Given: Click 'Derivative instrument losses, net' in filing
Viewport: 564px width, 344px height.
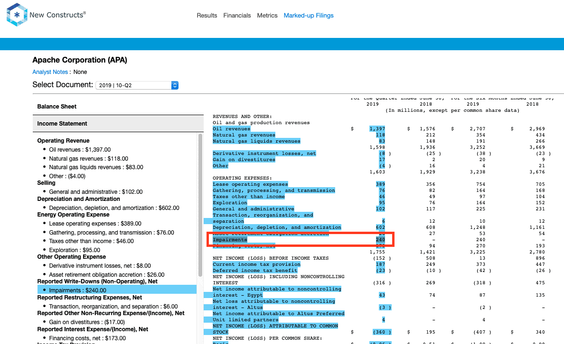Looking at the screenshot, I should pos(264,154).
